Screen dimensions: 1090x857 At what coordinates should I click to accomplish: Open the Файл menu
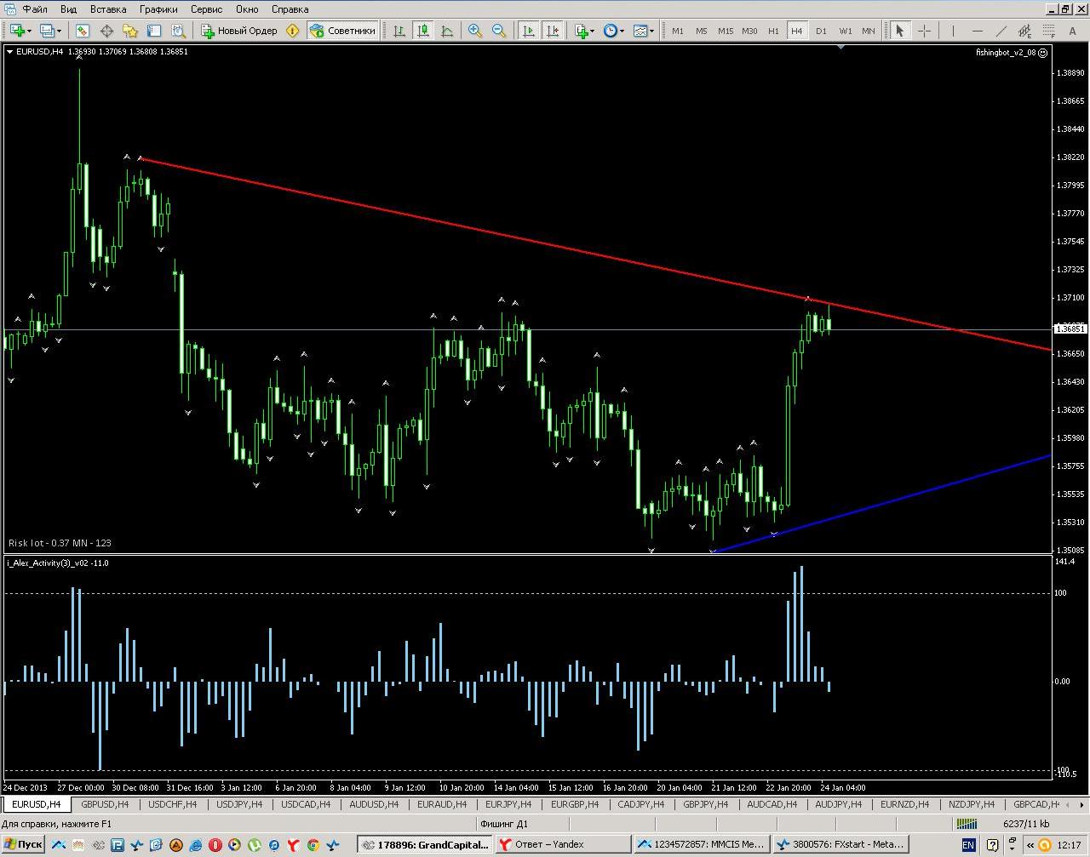[35, 9]
